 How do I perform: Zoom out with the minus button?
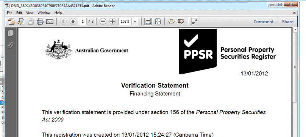[103, 22]
